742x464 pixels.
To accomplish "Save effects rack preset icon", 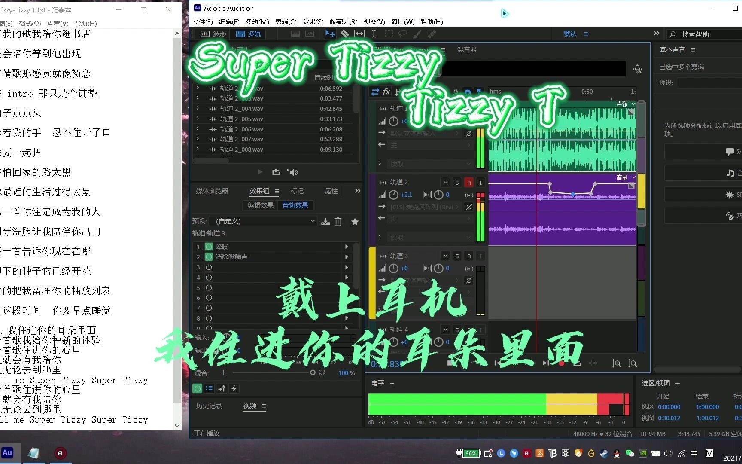I will pos(326,221).
